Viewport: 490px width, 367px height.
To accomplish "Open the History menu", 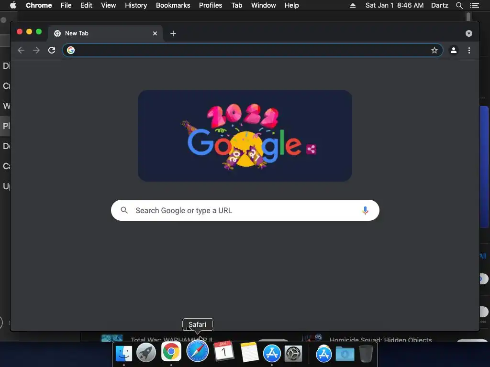I will click(x=136, y=5).
